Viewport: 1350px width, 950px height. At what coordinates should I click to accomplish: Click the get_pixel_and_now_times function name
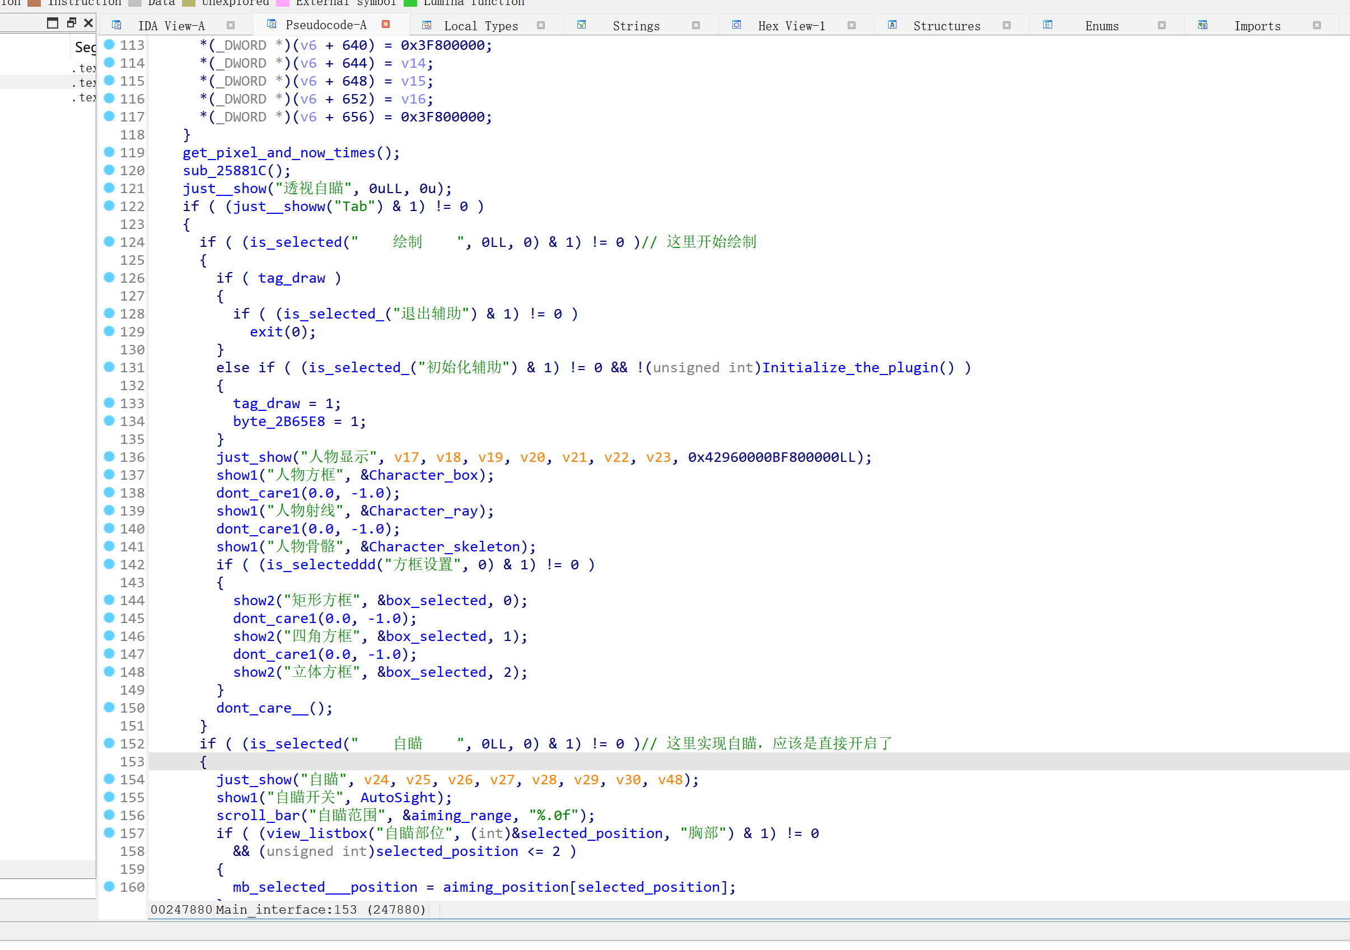279,153
